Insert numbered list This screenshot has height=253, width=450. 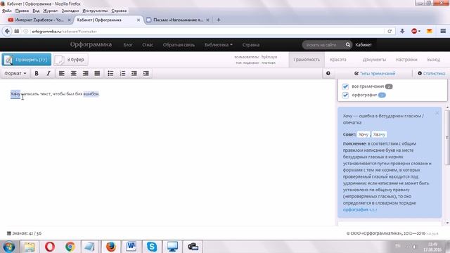pos(122,73)
